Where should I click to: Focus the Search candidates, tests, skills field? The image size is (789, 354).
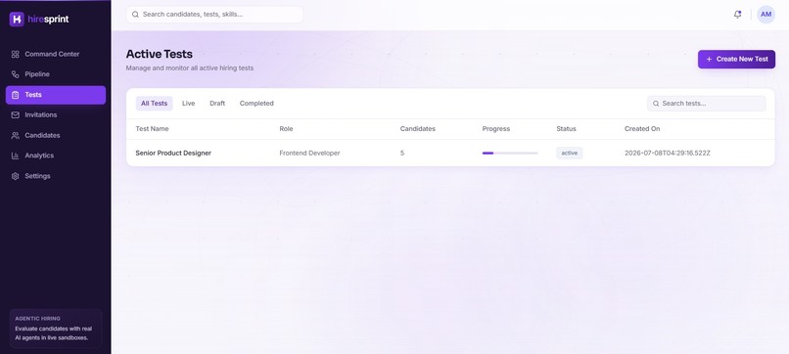pyautogui.click(x=214, y=15)
